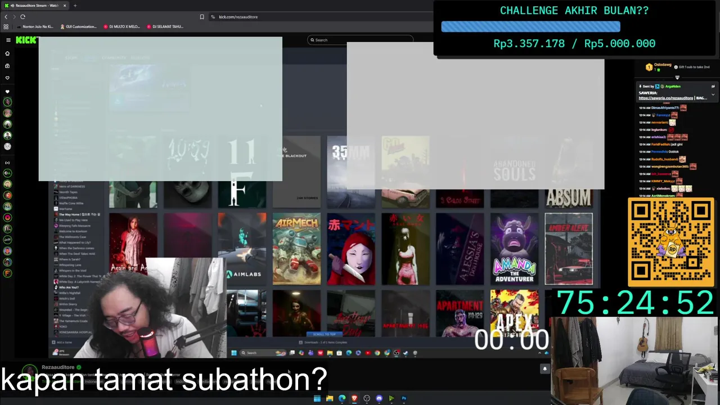
Task: Click username Rudolfs_husband in chat
Action: click(x=665, y=159)
